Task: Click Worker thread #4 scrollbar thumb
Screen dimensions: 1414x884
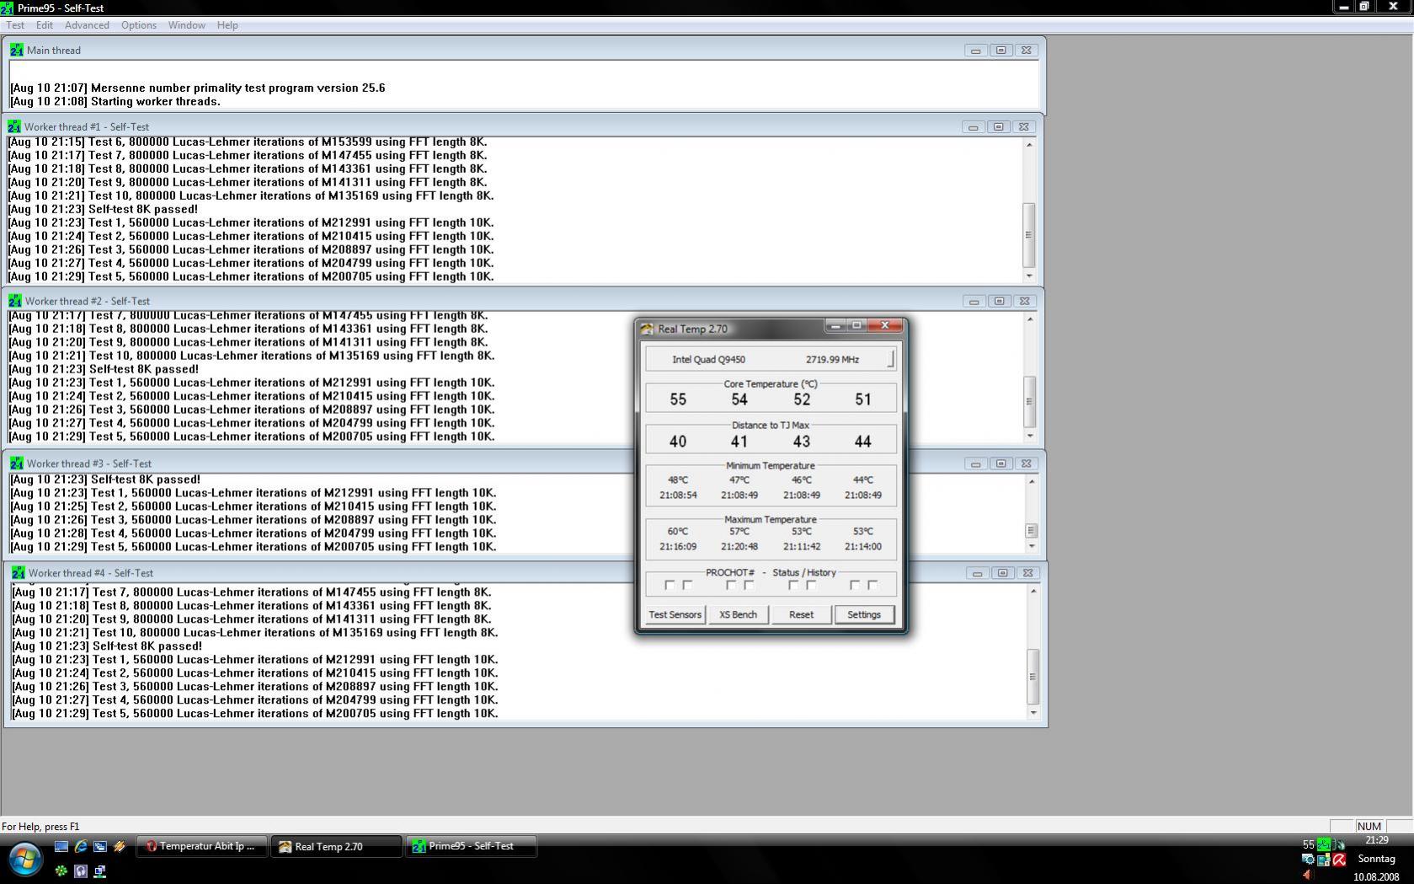Action: tap(1033, 677)
